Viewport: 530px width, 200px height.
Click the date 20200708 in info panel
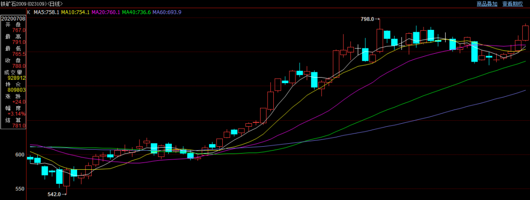pos(13,18)
